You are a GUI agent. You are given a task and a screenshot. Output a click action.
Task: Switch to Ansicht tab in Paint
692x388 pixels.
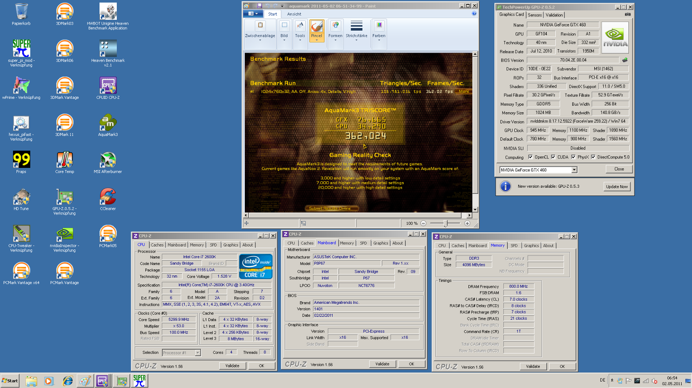[x=294, y=14]
